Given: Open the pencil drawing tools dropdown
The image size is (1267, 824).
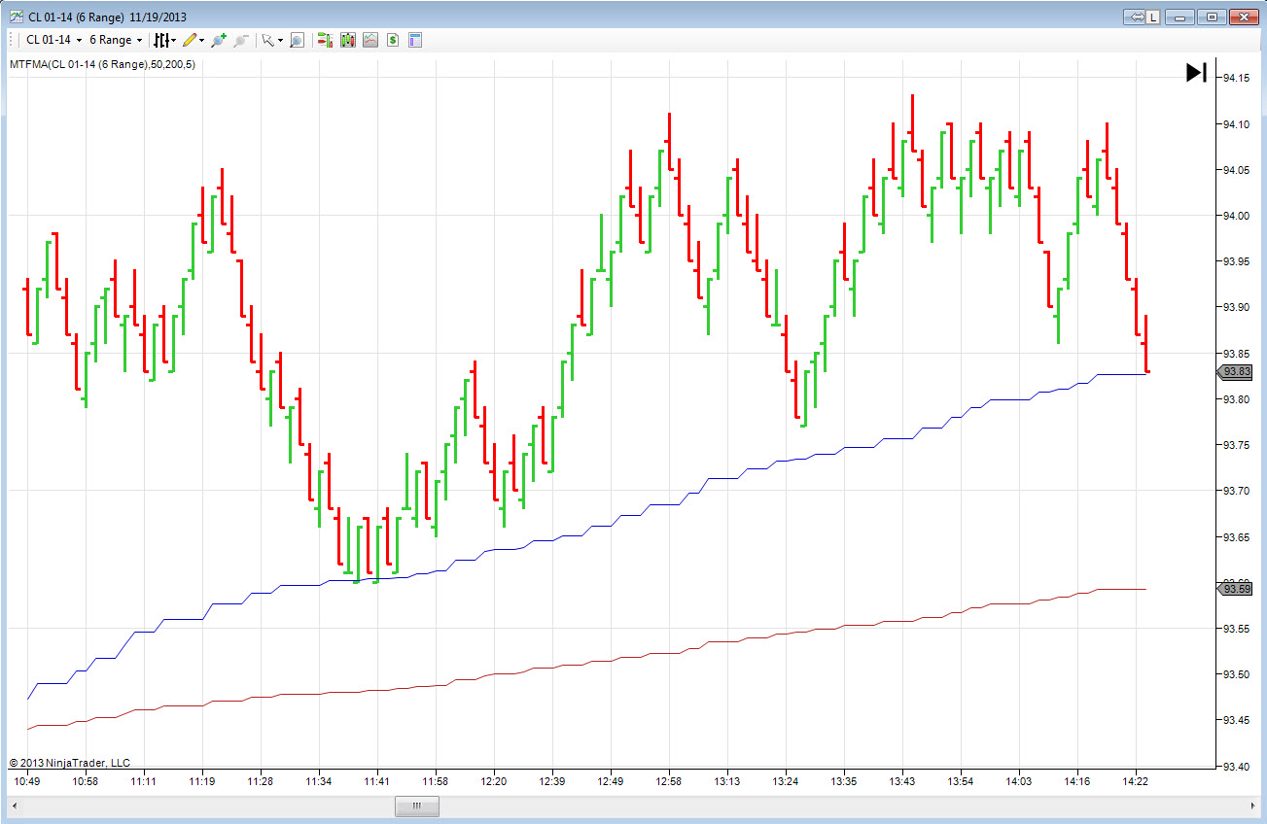Looking at the screenshot, I should [x=194, y=40].
